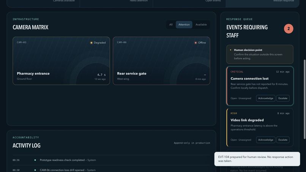Click the 4.7 s latency value
This screenshot has width=306, height=172.
pyautogui.click(x=101, y=75)
